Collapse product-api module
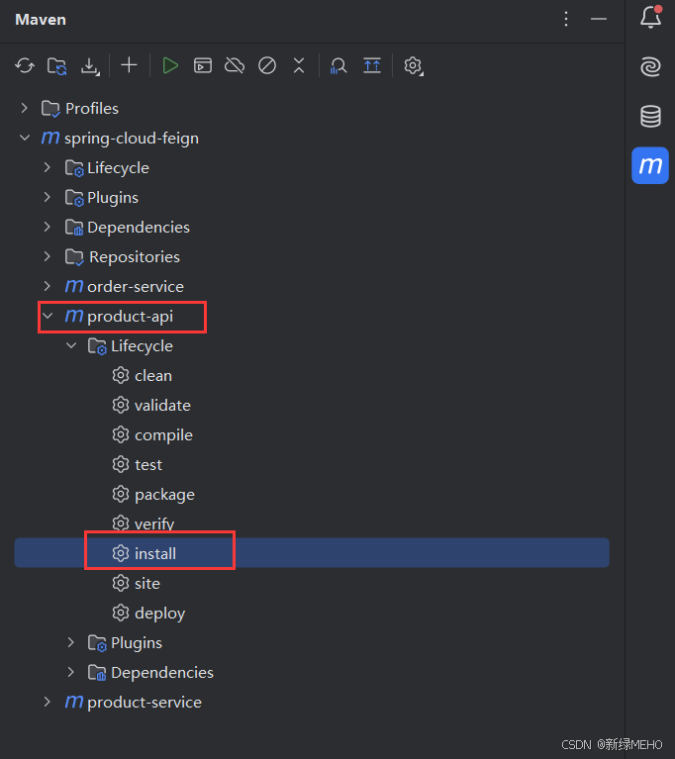Screen dimensions: 675x759 pos(48,316)
